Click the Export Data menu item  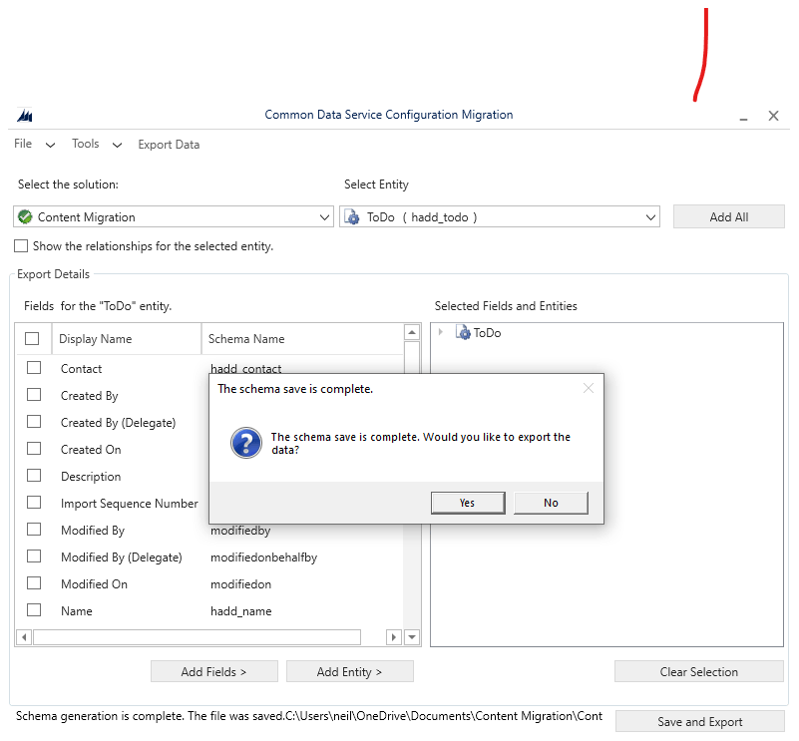(x=169, y=145)
